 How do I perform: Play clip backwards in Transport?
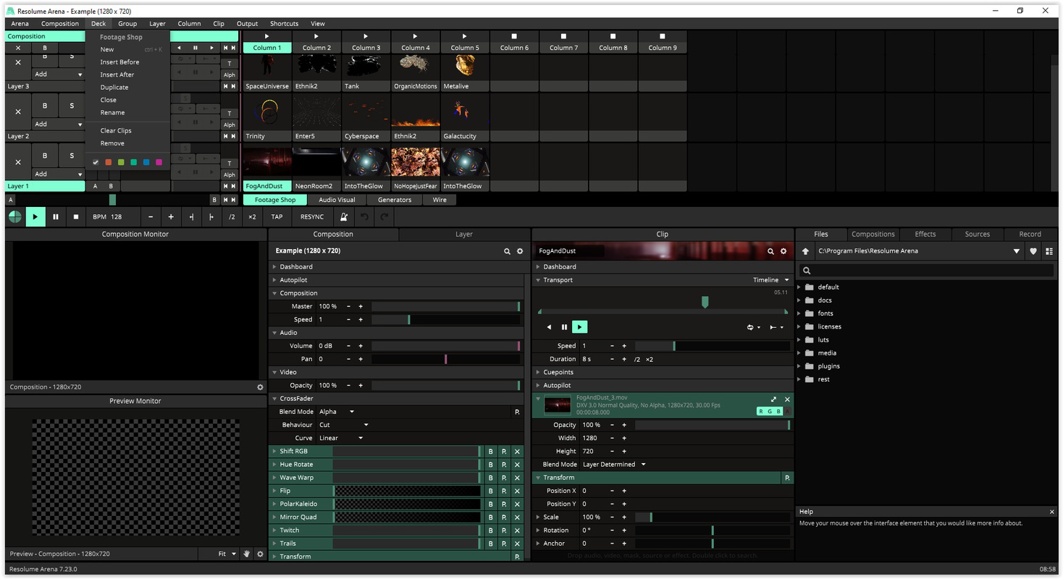click(x=549, y=327)
